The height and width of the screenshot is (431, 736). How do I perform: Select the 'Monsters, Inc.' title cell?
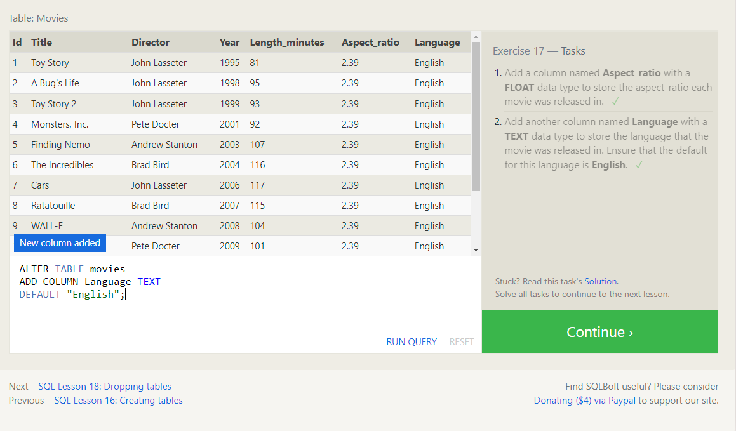coord(60,124)
